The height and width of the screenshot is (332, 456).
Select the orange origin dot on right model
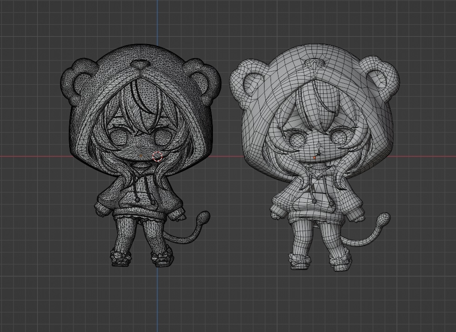pos(315,158)
